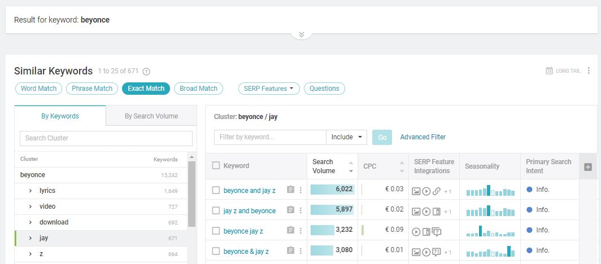Image resolution: width=601 pixels, height=264 pixels.
Task: Sort by the Search Volume column
Action: tap(332, 166)
